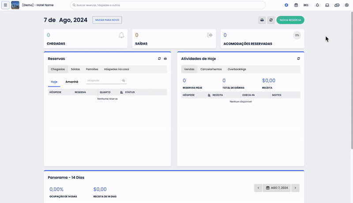The height and width of the screenshot is (203, 353).
Task: Open the calendar icon in top bar
Action: (296, 5)
